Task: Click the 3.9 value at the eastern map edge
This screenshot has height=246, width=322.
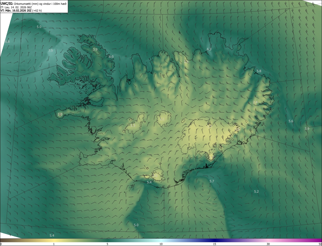Action: point(307,129)
